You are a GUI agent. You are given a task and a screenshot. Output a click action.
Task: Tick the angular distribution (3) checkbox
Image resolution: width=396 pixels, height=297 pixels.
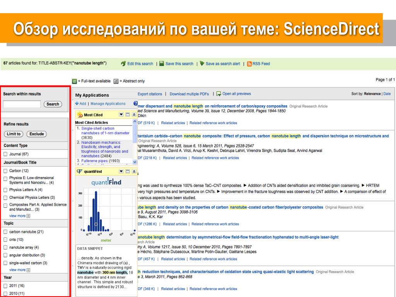click(x=5, y=255)
